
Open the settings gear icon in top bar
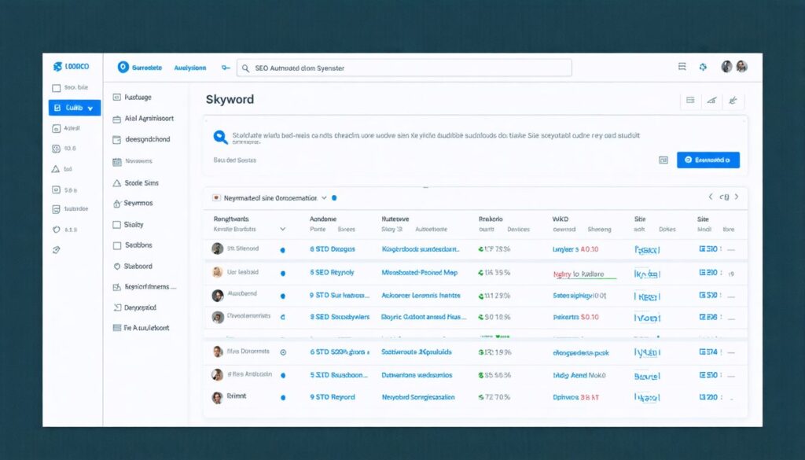703,67
